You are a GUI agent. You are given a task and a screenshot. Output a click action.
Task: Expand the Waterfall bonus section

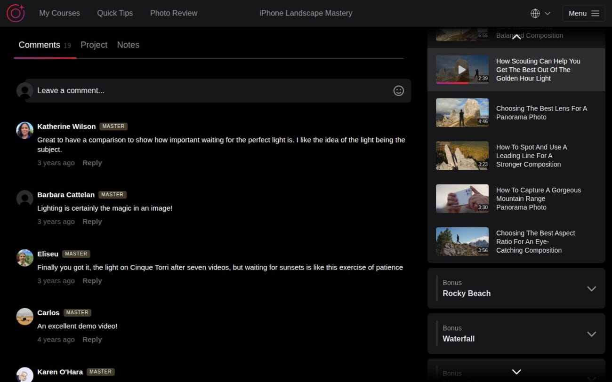(591, 334)
